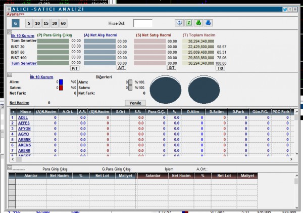Screen dimensions: 303x213
Task: Sort table by Hisse column header
Action: [25, 111]
